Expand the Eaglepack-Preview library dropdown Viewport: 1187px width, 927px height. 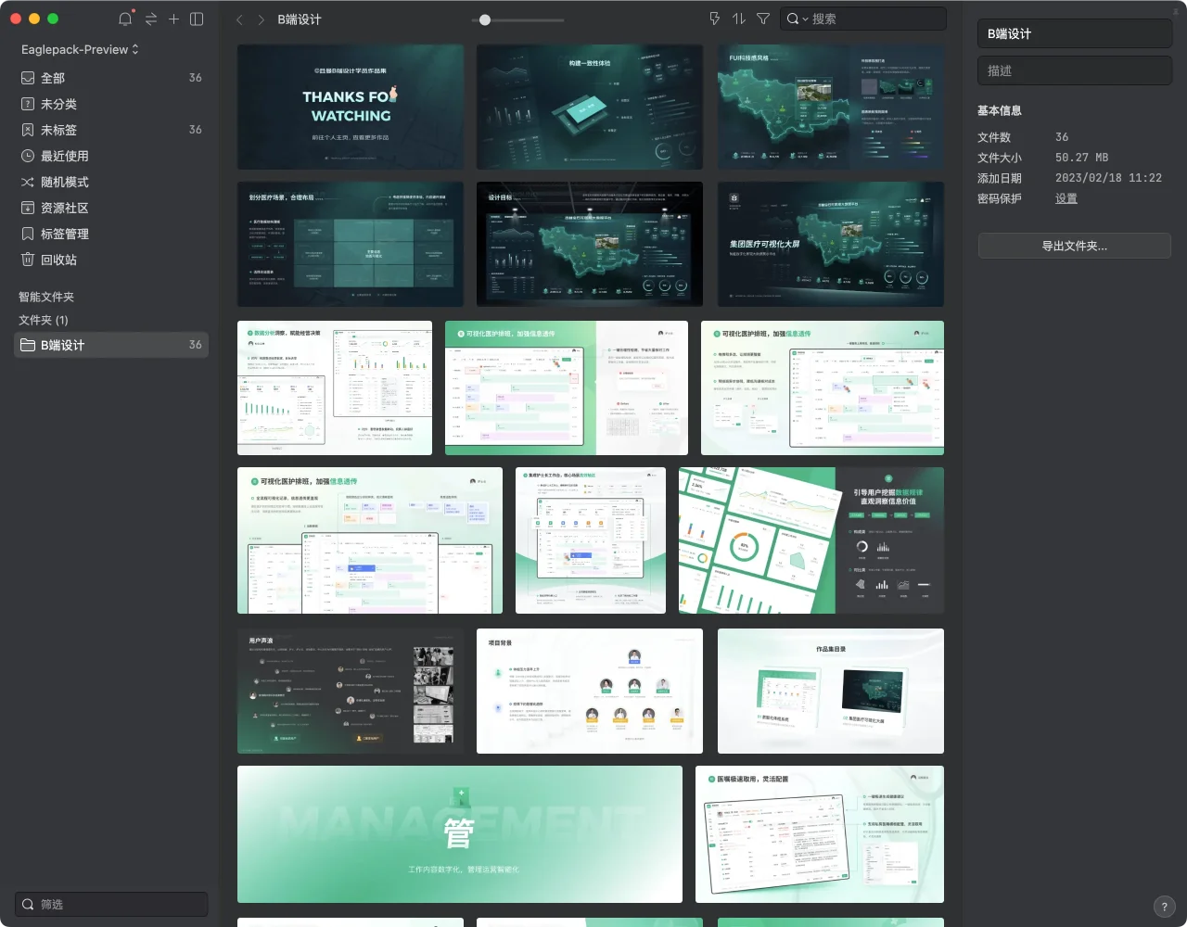[80, 49]
